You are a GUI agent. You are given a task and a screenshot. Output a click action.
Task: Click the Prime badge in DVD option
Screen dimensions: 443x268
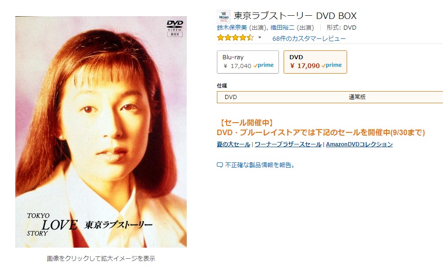(x=332, y=65)
